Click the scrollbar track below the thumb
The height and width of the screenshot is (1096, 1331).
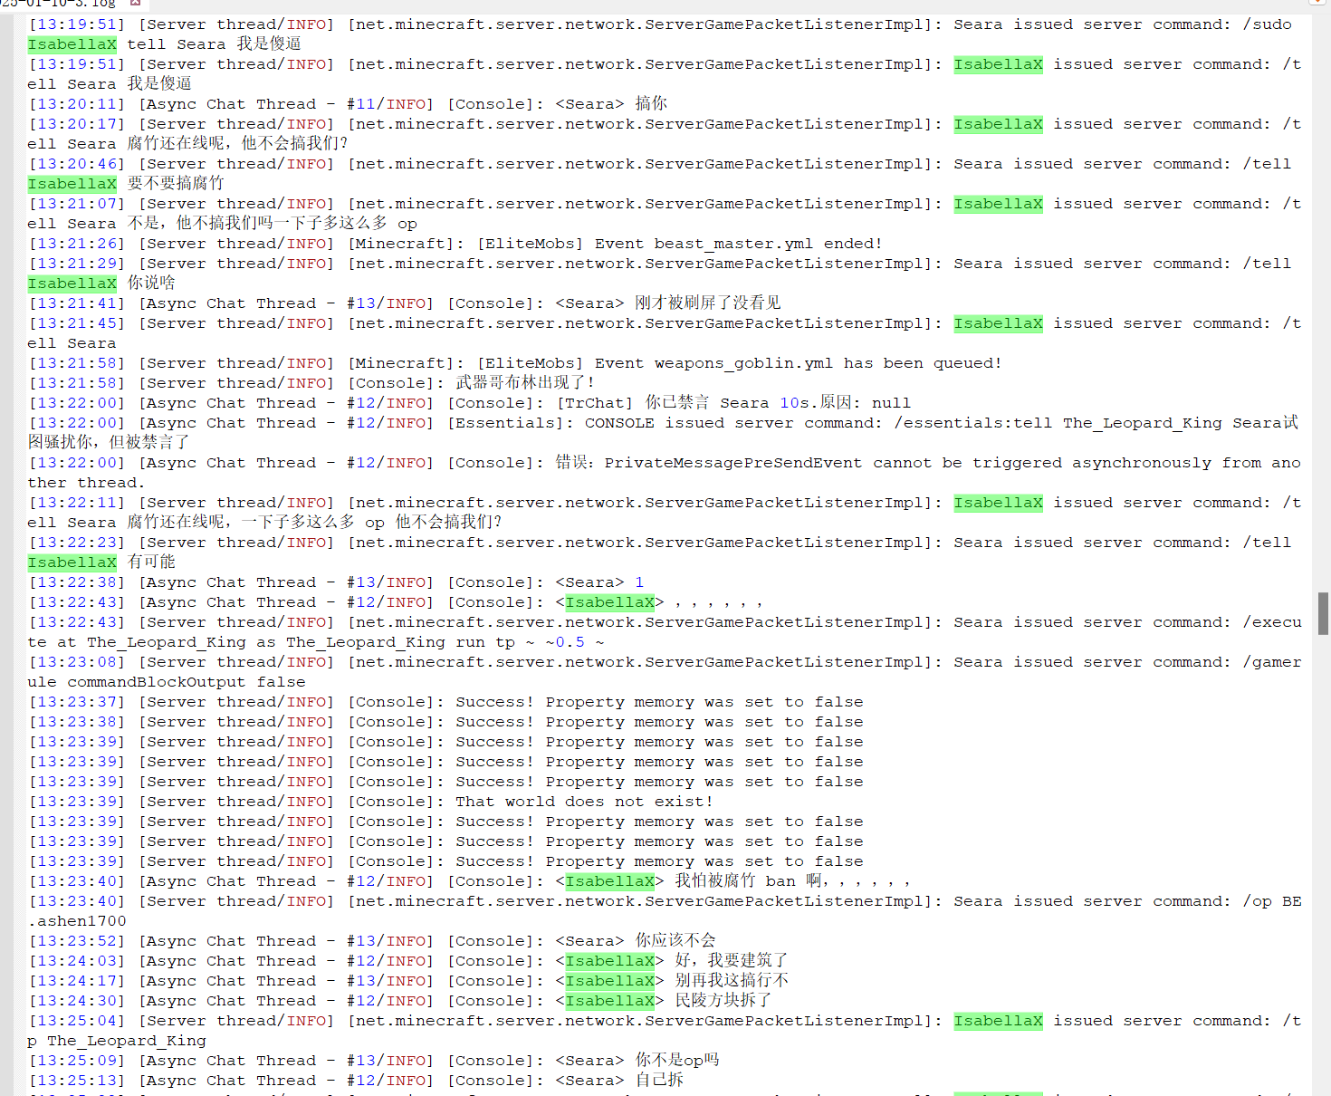click(1323, 860)
